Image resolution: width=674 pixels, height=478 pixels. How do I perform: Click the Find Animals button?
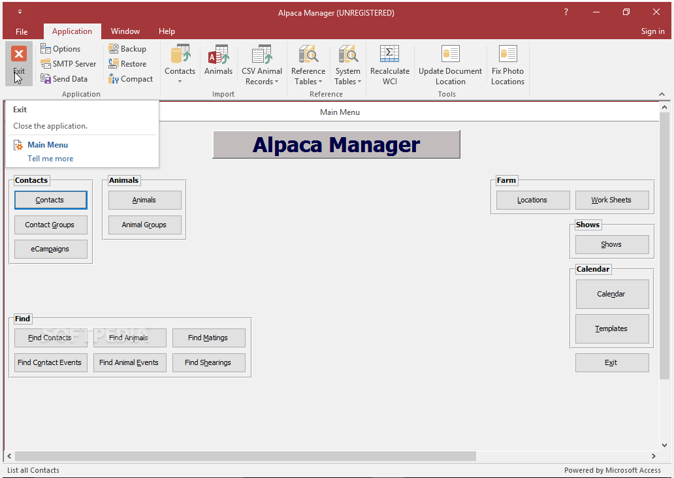click(x=129, y=338)
